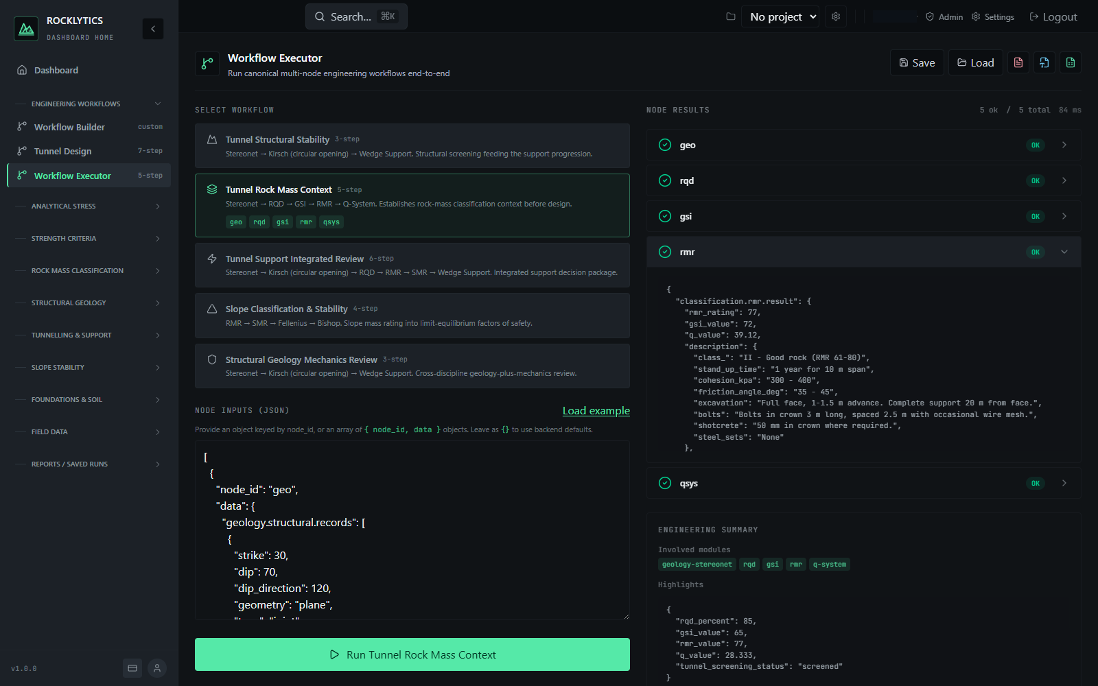The height and width of the screenshot is (686, 1098).
Task: Click the blue file import icon
Action: tap(1044, 62)
